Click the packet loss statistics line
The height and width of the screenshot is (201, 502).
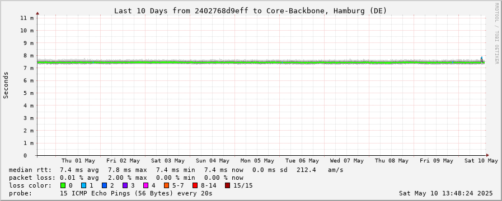click(126, 178)
